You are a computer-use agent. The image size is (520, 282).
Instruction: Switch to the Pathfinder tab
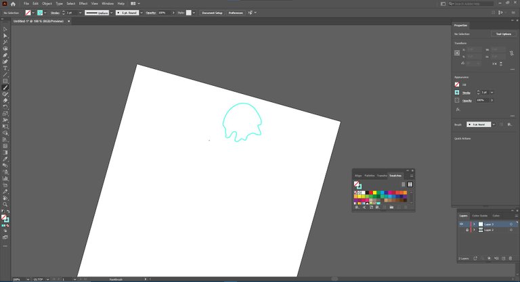(370, 176)
